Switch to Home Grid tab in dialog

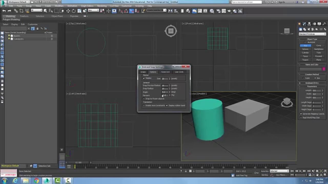[x=165, y=72]
